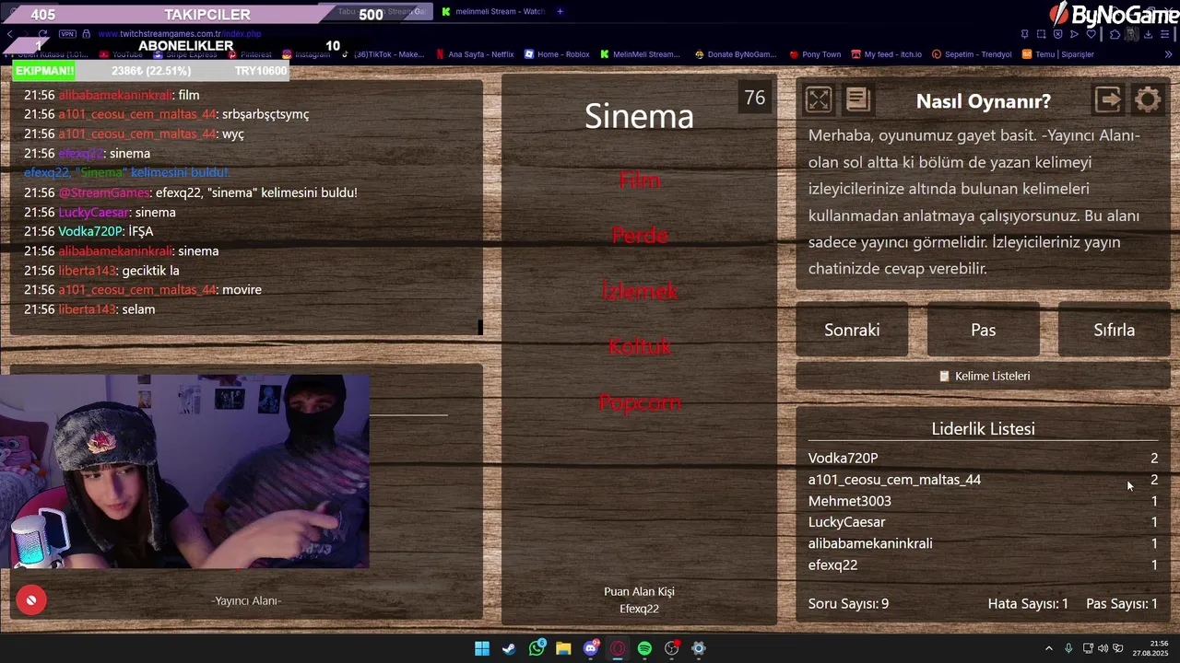Open Settings gear app in taskbar
1180x663 pixels.
click(x=699, y=648)
